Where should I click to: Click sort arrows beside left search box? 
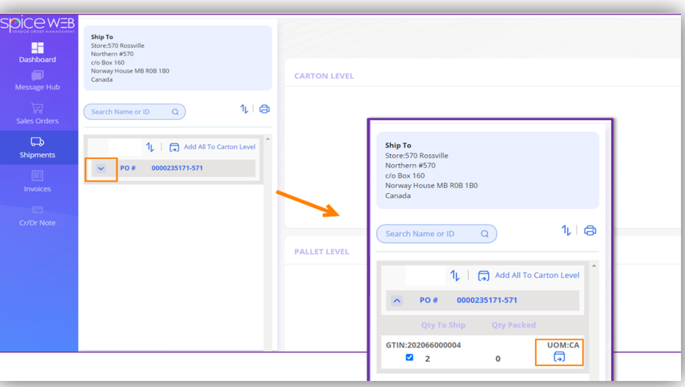[244, 109]
